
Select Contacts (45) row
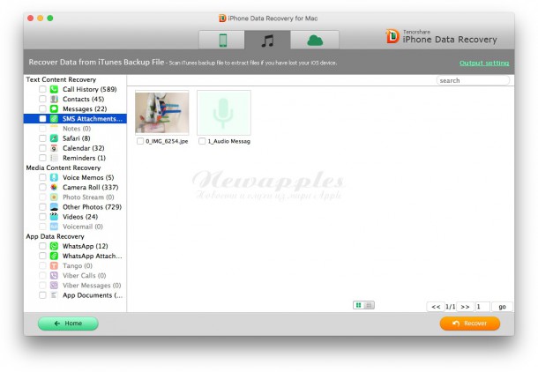coord(75,99)
